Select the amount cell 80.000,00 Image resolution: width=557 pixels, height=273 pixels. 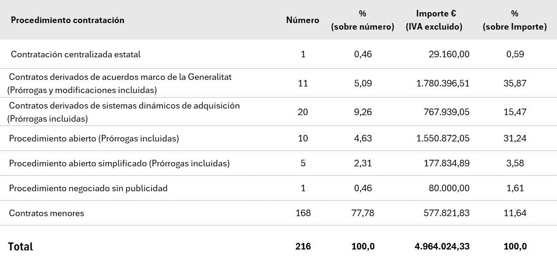pos(449,188)
